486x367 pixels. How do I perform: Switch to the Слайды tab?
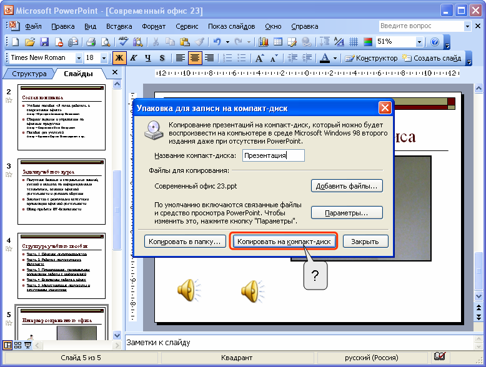pyautogui.click(x=78, y=74)
